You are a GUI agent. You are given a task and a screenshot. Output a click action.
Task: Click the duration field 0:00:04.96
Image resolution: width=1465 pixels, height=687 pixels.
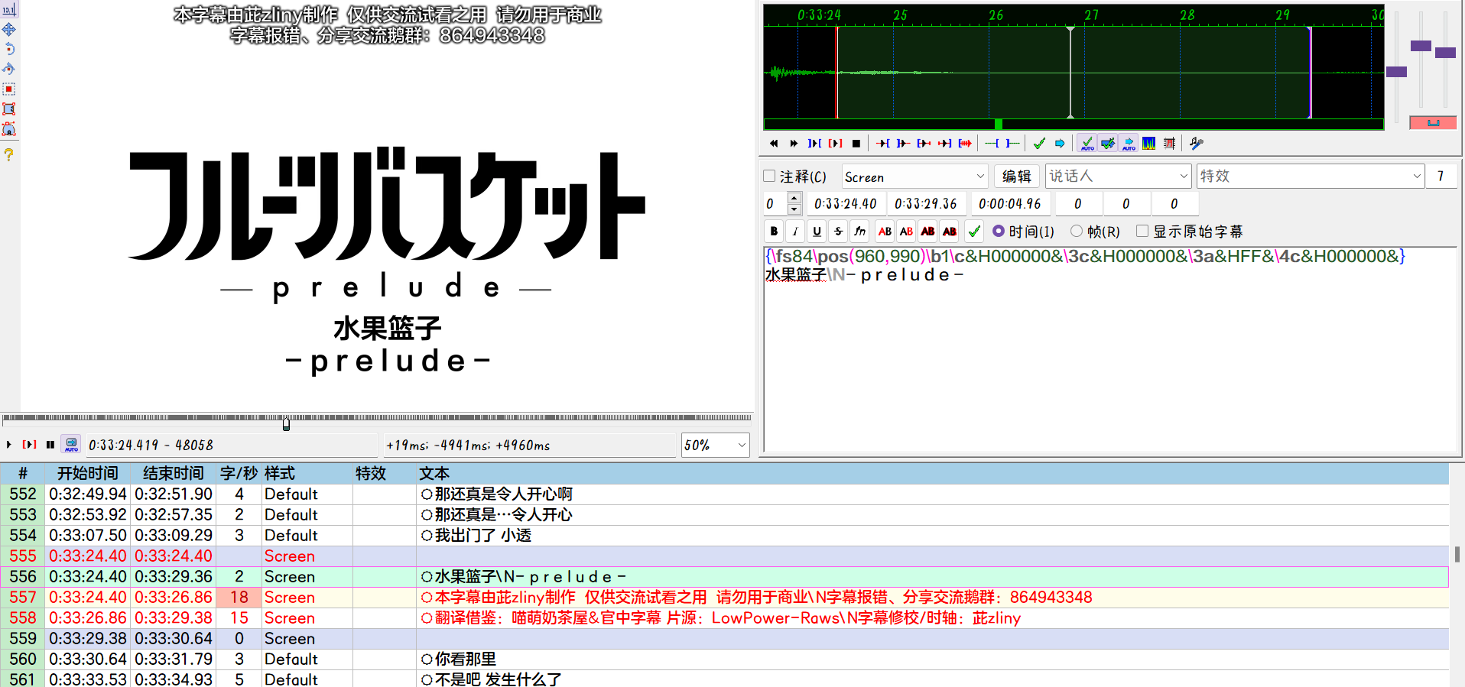coord(1009,204)
